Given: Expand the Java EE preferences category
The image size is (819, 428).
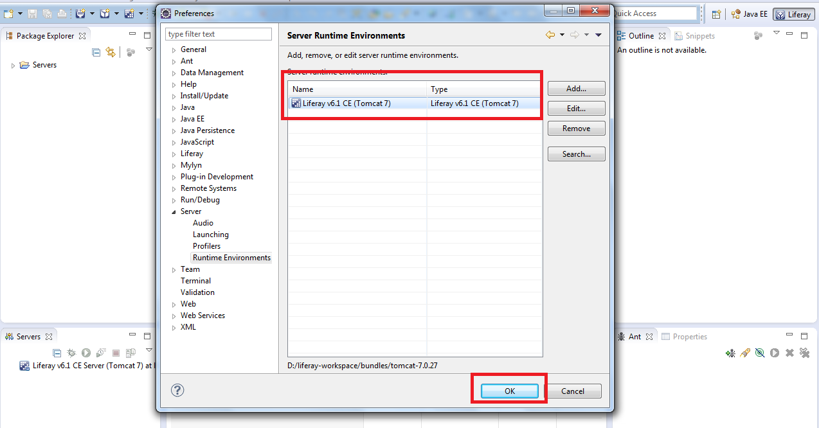Looking at the screenshot, I should tap(172, 118).
